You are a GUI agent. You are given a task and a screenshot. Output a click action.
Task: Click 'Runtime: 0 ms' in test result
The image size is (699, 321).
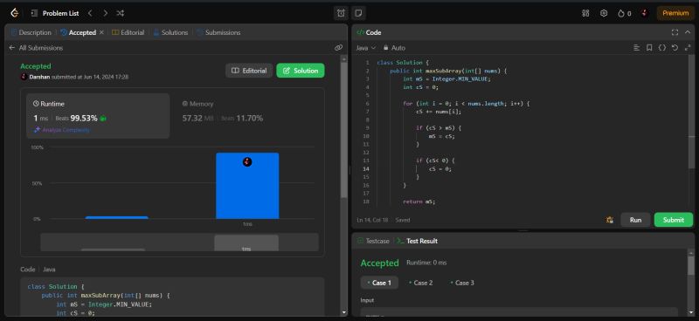426,263
